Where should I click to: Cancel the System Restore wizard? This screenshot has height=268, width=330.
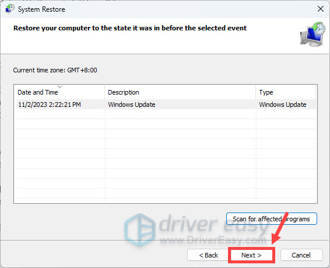click(301, 255)
